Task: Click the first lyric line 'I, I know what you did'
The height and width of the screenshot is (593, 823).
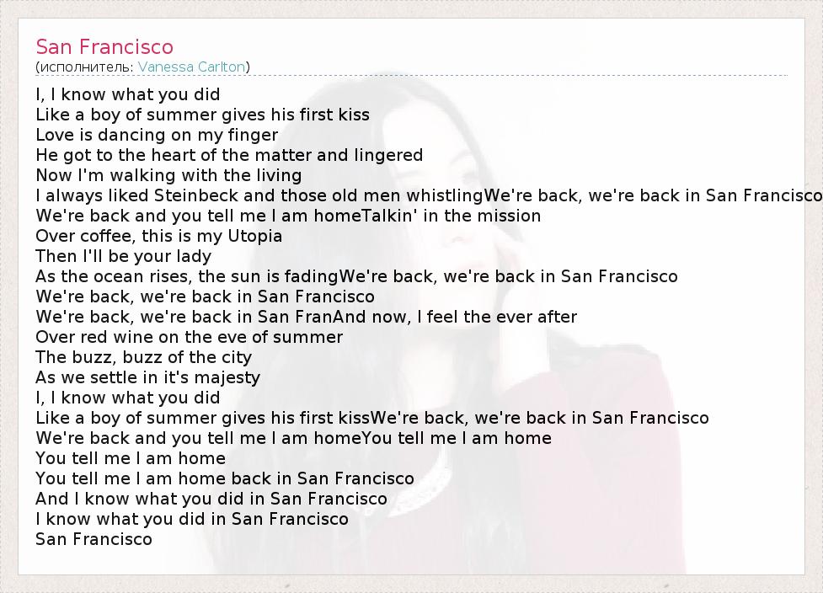Action: (x=127, y=94)
